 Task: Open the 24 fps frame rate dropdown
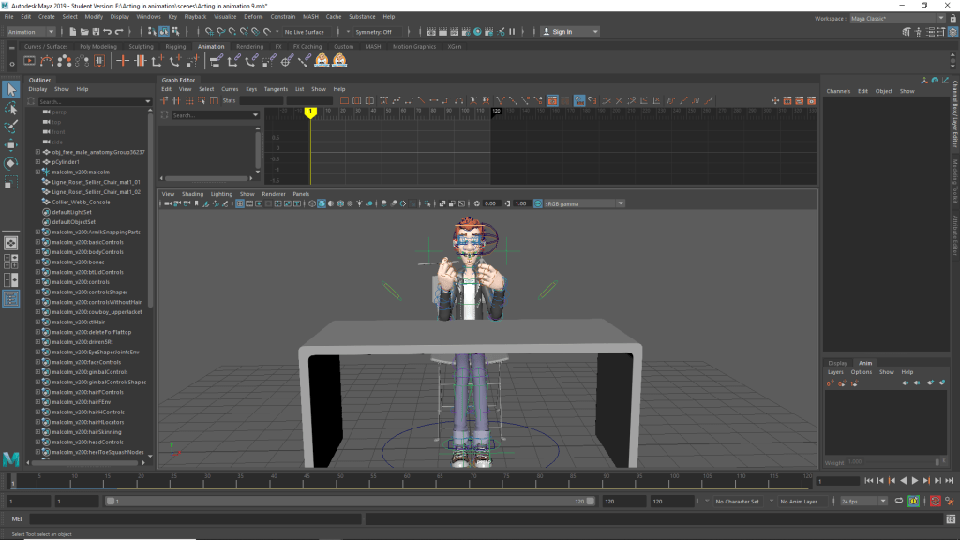[x=862, y=502]
